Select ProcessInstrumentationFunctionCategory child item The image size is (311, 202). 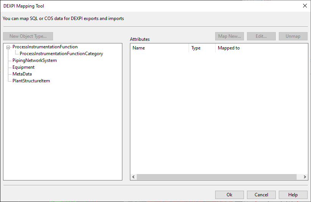pyautogui.click(x=61, y=54)
